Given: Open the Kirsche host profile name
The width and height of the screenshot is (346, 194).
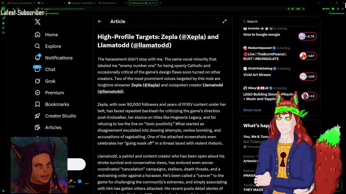Looking at the screenshot, I should tap(254, 28).
